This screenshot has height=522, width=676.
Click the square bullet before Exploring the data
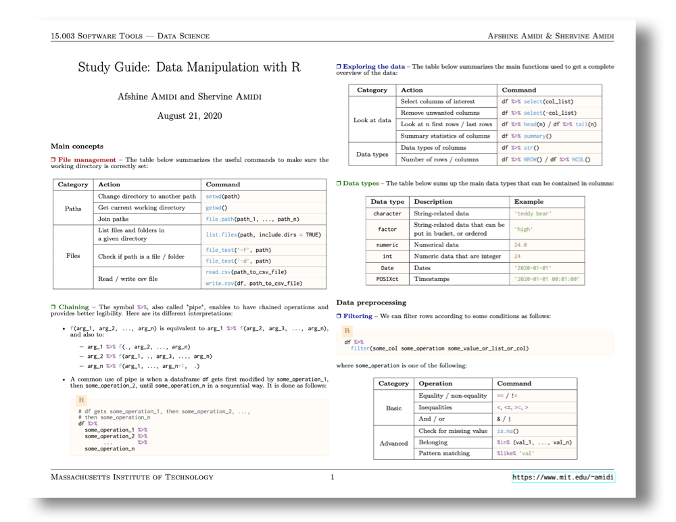click(x=339, y=67)
